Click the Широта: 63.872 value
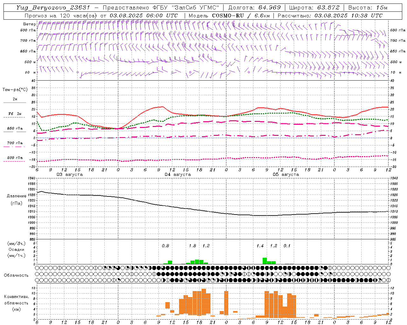The height and width of the screenshot is (325, 407). click(x=314, y=8)
